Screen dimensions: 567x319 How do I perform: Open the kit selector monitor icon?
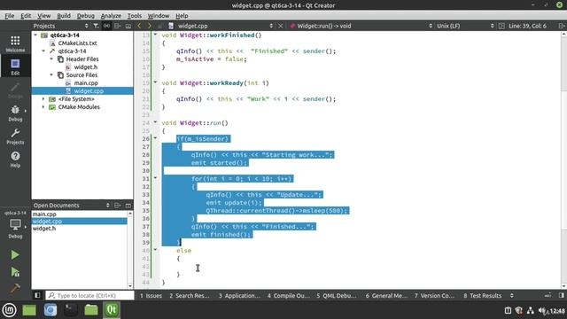(x=15, y=225)
